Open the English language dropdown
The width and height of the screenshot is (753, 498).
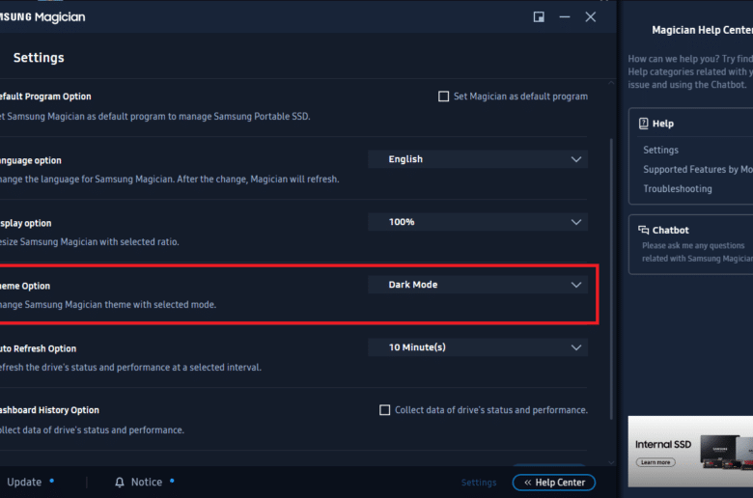pos(478,159)
